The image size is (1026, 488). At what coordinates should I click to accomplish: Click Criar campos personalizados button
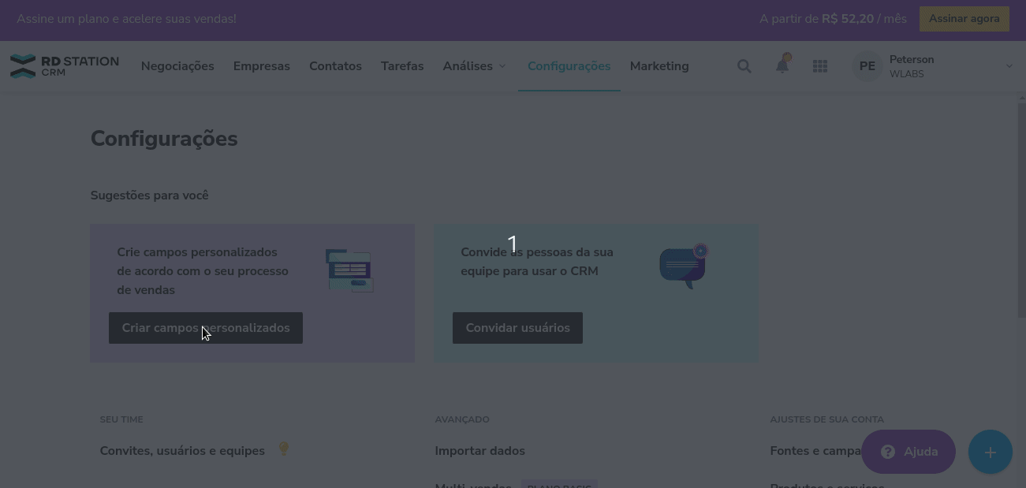[206, 328]
